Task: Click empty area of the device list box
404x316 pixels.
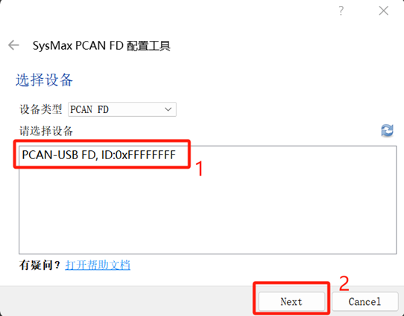Action: click(x=207, y=210)
